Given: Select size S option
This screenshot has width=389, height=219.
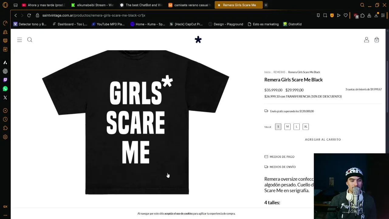Looking at the screenshot, I should pyautogui.click(x=278, y=127).
